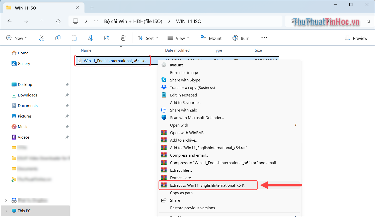Go forward with the right arrow
Image resolution: width=375 pixels, height=217 pixels.
pos(26,21)
